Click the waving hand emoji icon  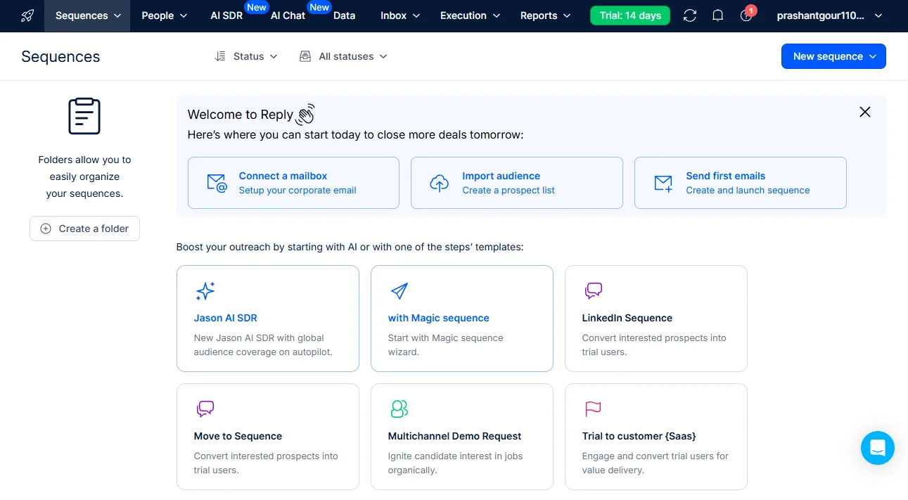click(x=305, y=114)
